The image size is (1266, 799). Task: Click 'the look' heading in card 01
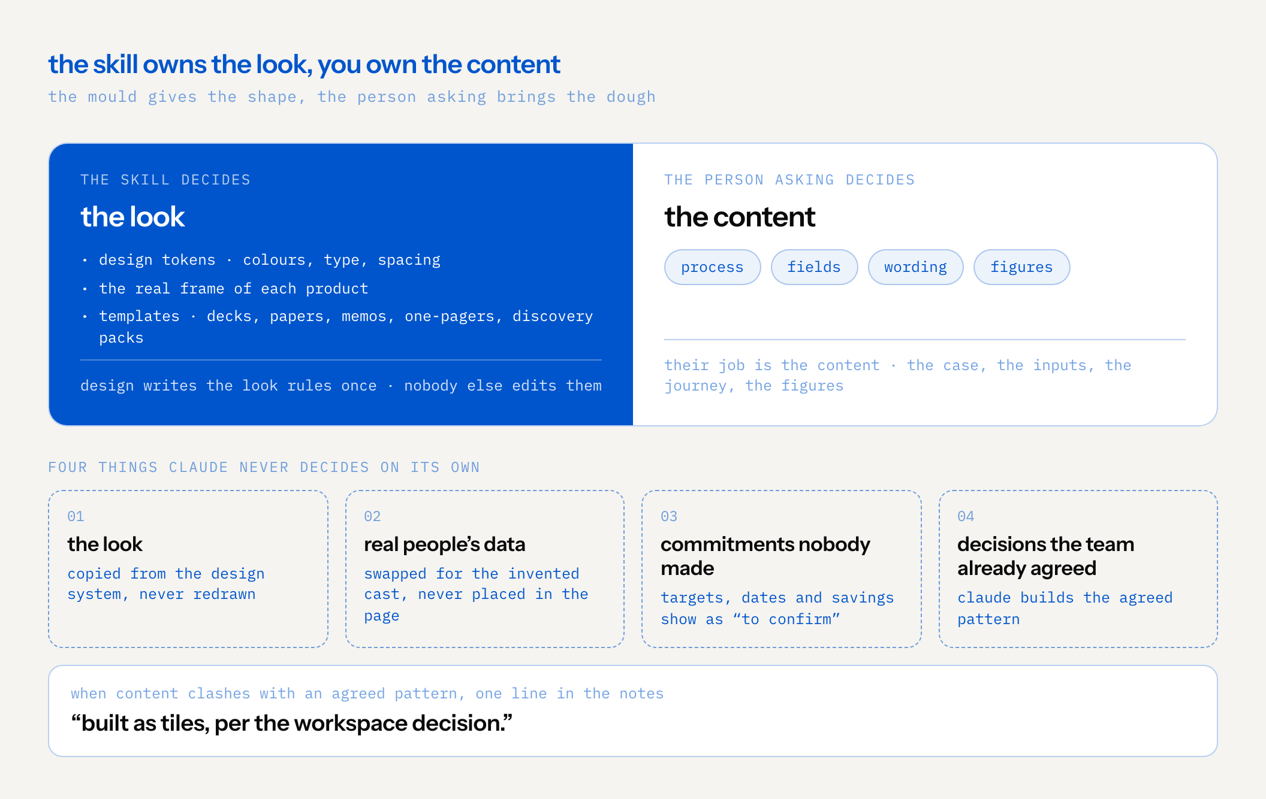tap(105, 544)
